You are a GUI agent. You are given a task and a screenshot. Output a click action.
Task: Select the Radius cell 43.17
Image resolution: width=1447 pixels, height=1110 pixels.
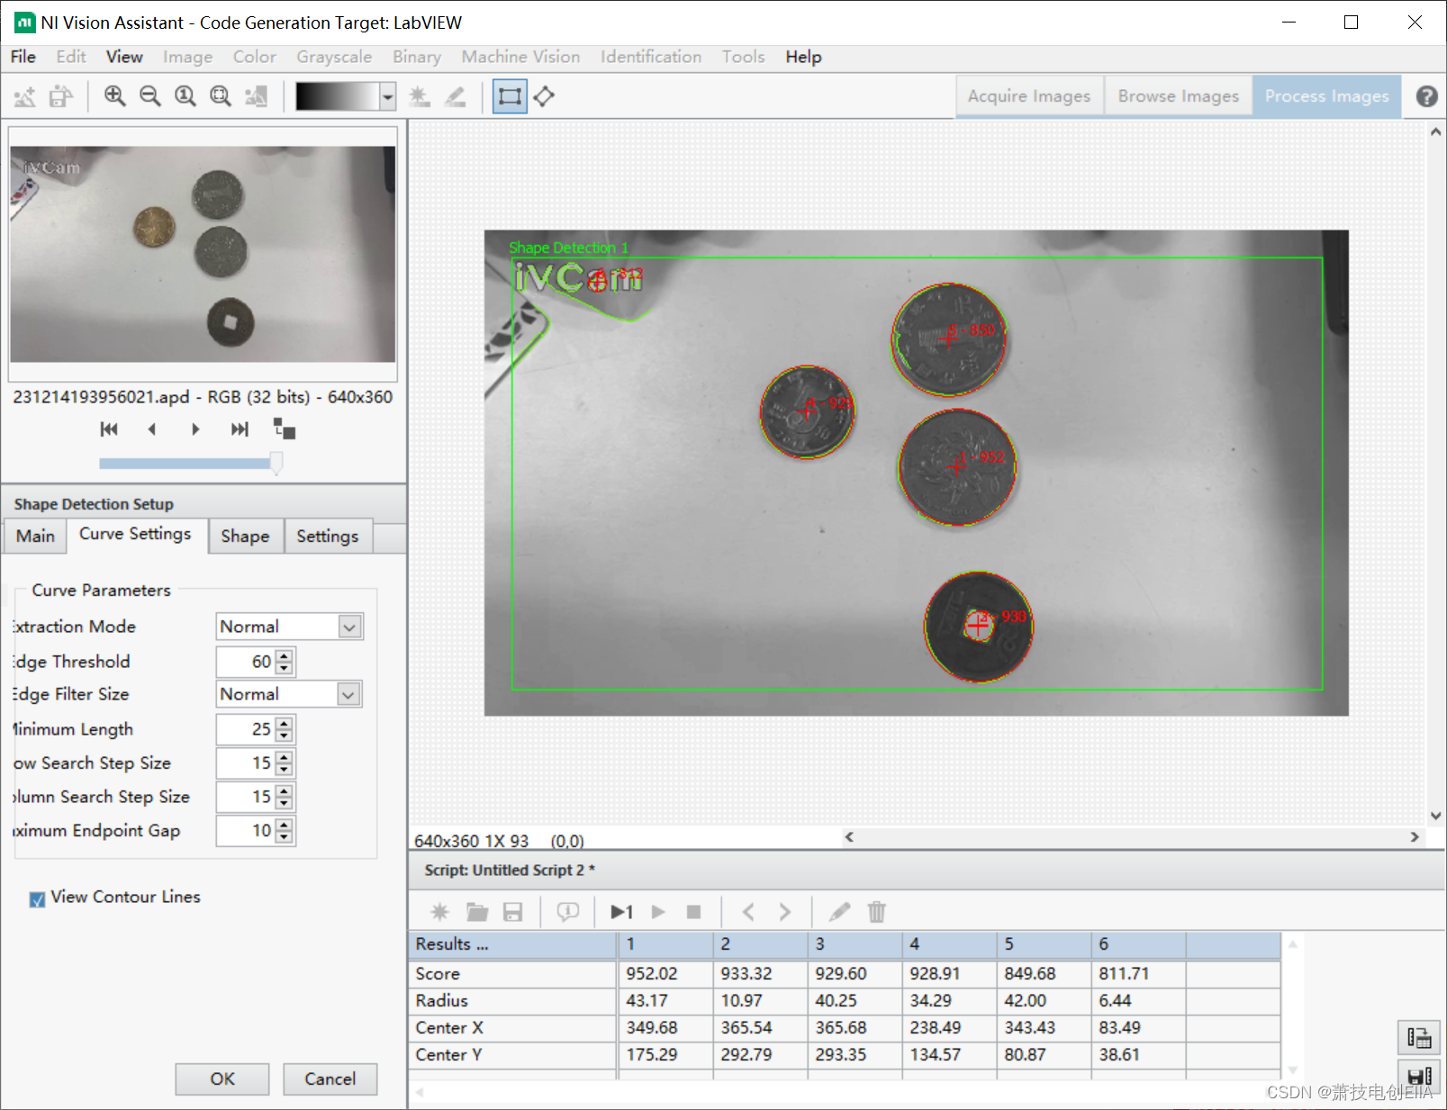coord(665,1000)
